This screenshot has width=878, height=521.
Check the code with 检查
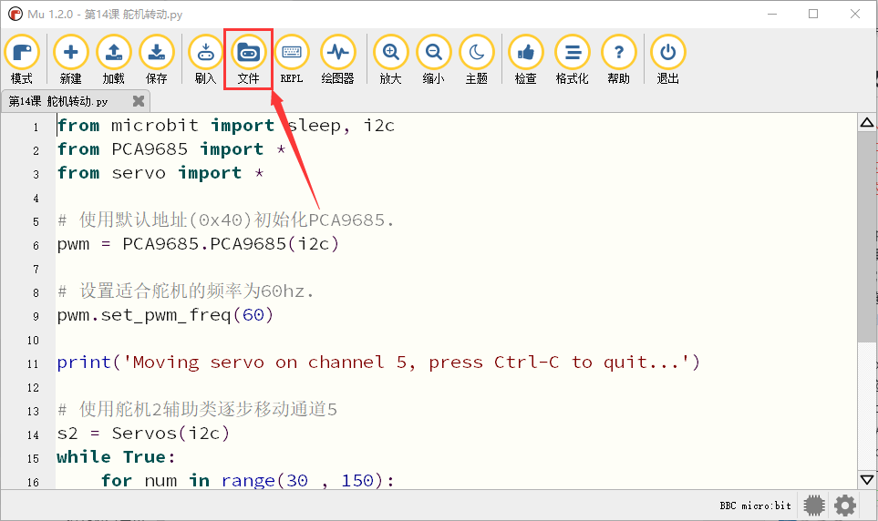point(525,59)
